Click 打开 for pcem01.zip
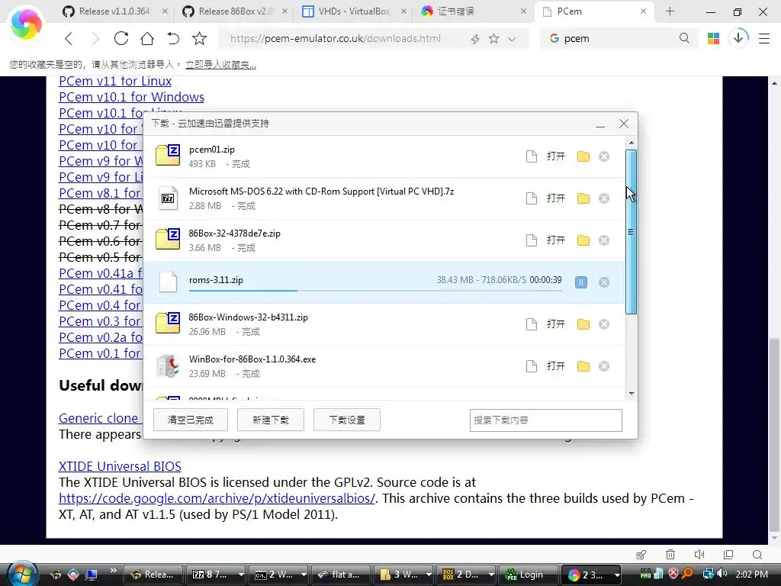 (x=556, y=156)
